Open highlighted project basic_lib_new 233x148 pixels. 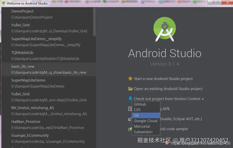(49, 69)
